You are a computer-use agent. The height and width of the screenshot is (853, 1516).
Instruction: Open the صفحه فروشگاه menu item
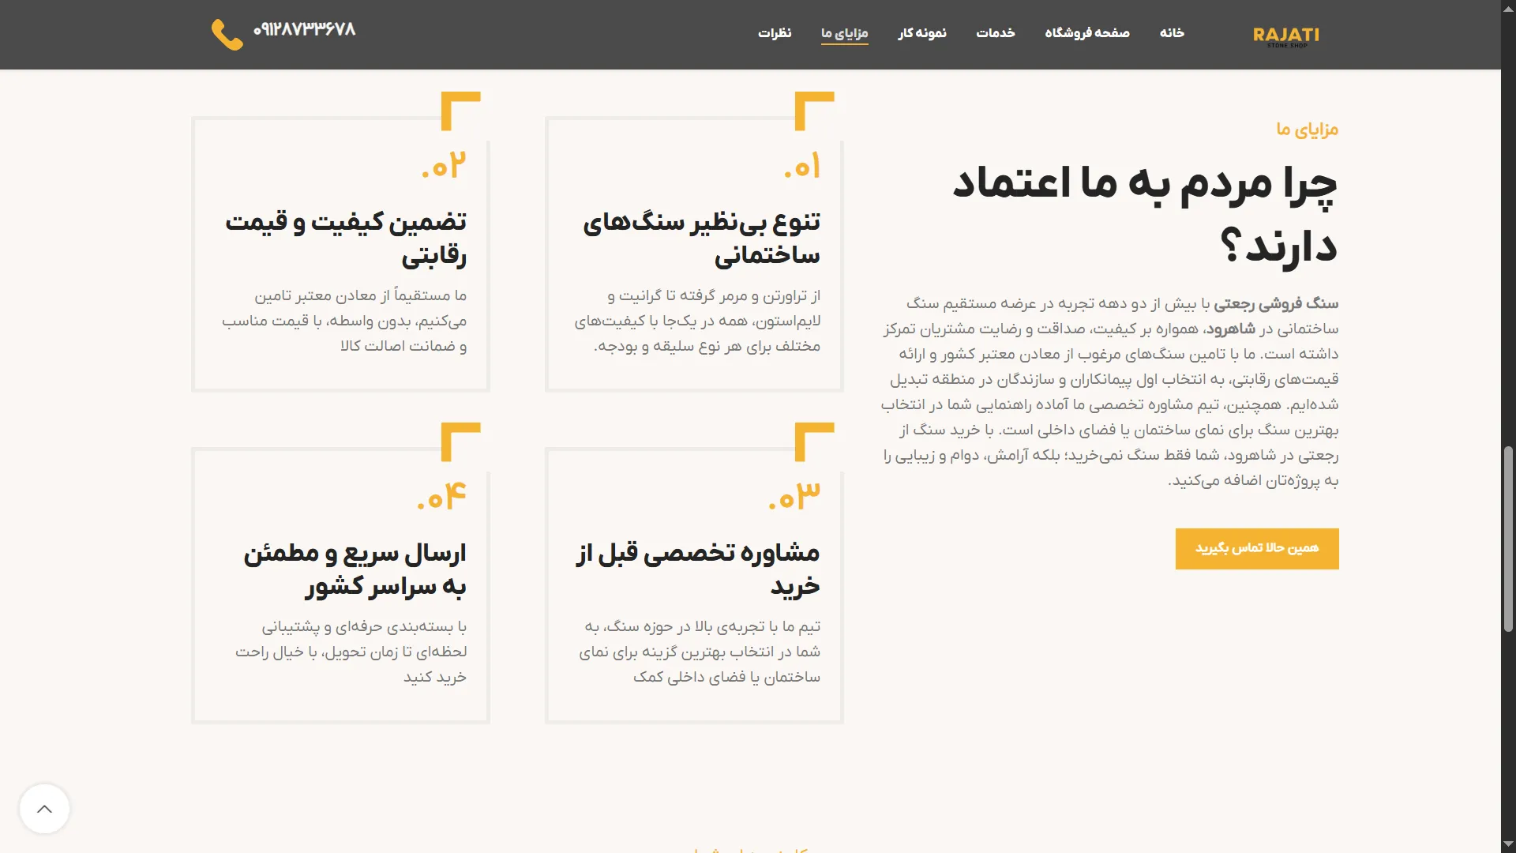coord(1087,32)
